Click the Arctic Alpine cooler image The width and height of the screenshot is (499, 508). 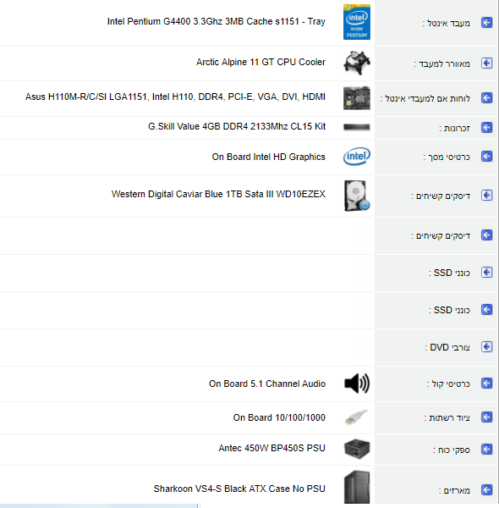point(357,63)
